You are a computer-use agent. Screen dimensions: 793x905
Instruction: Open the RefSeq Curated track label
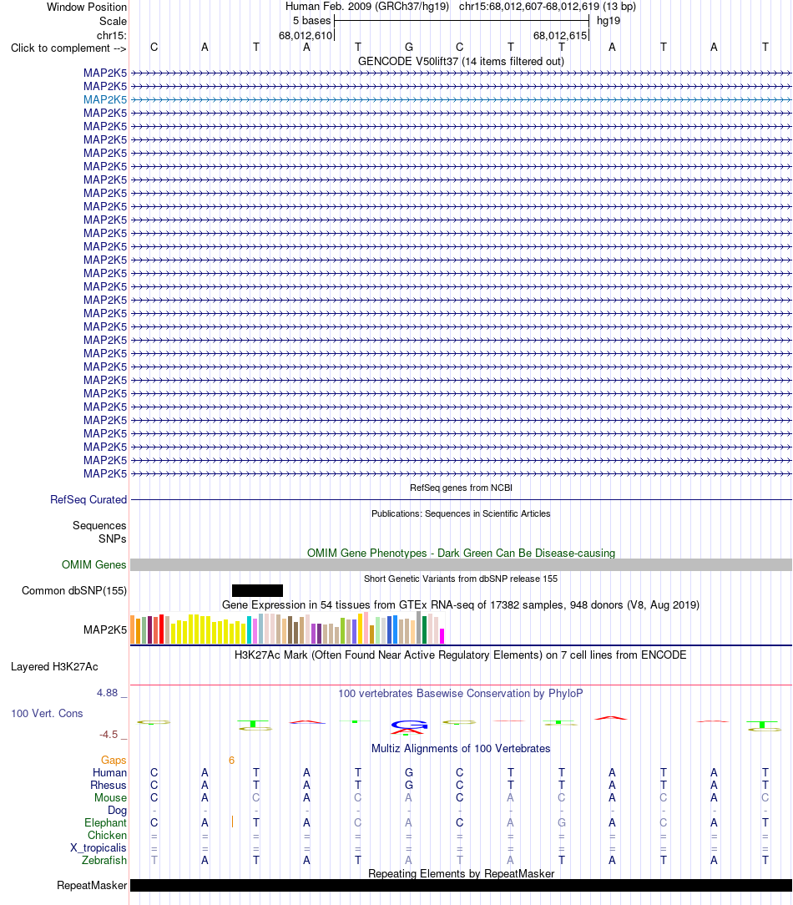(88, 499)
